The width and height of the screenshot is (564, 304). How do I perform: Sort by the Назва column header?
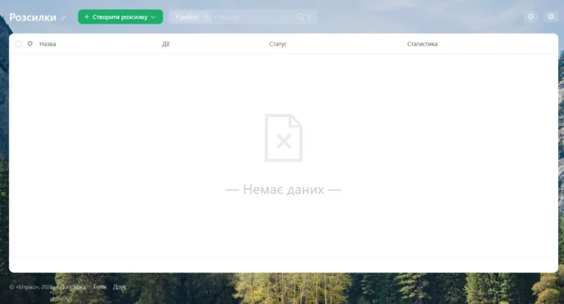tap(48, 44)
